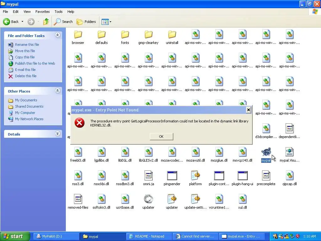Go to My Documents in Other Places
This screenshot has width=321, height=241.
click(26, 100)
